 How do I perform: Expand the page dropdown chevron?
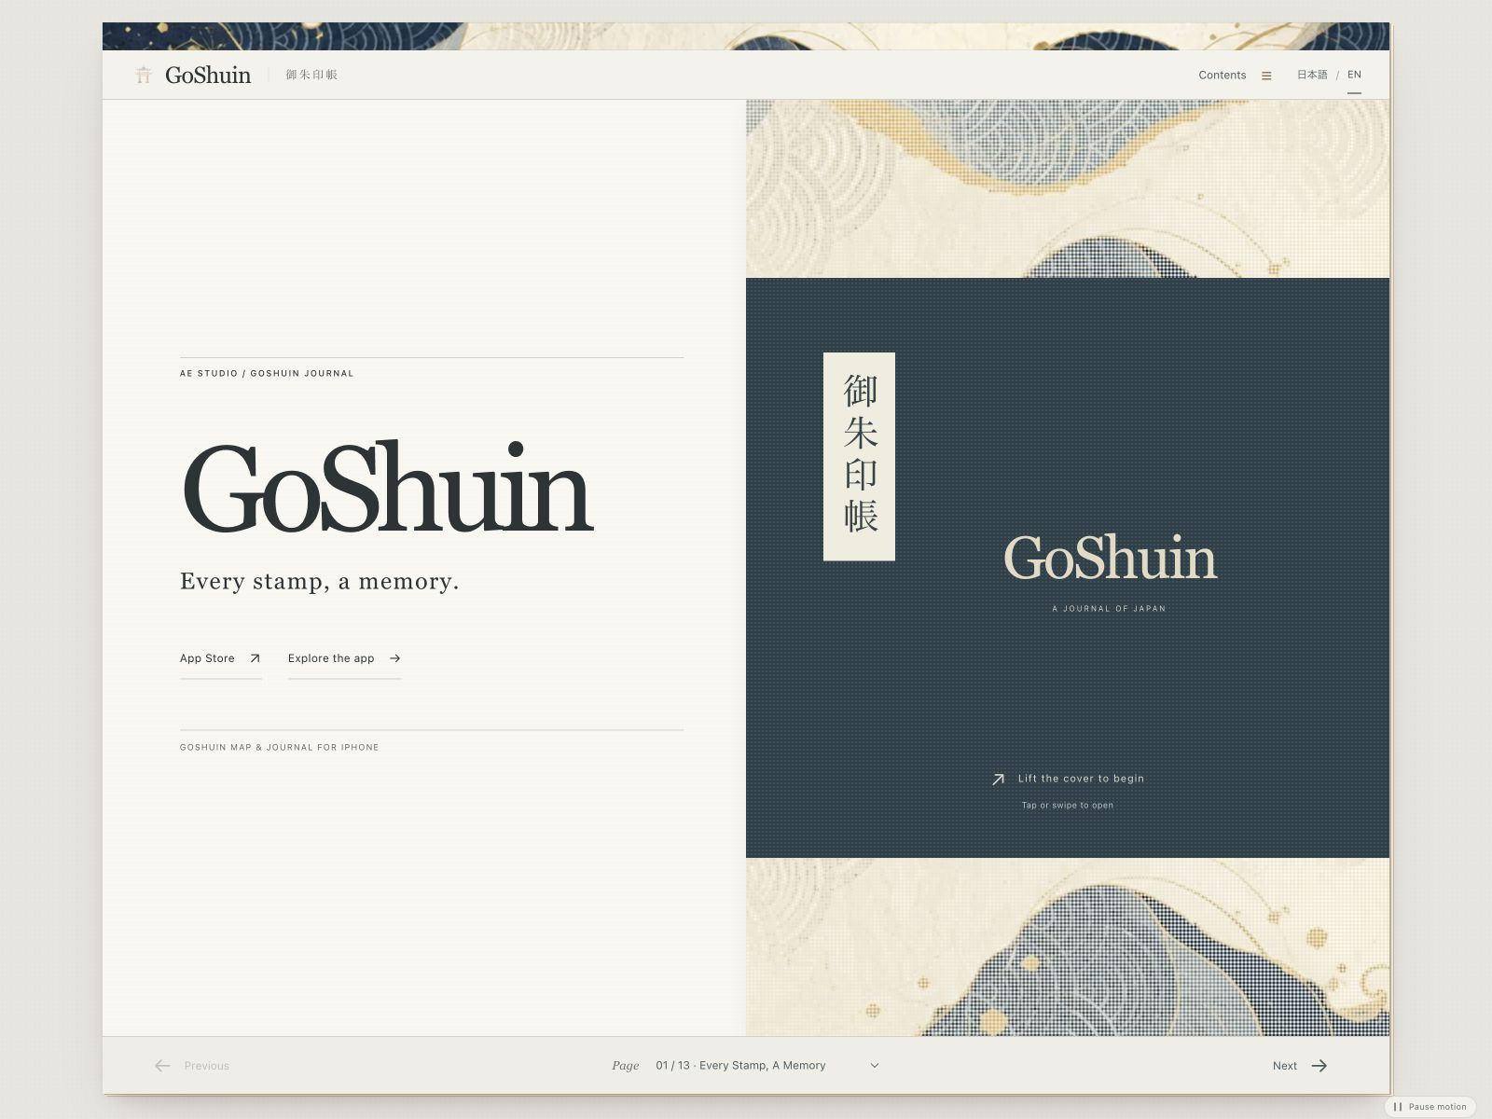point(874,1066)
